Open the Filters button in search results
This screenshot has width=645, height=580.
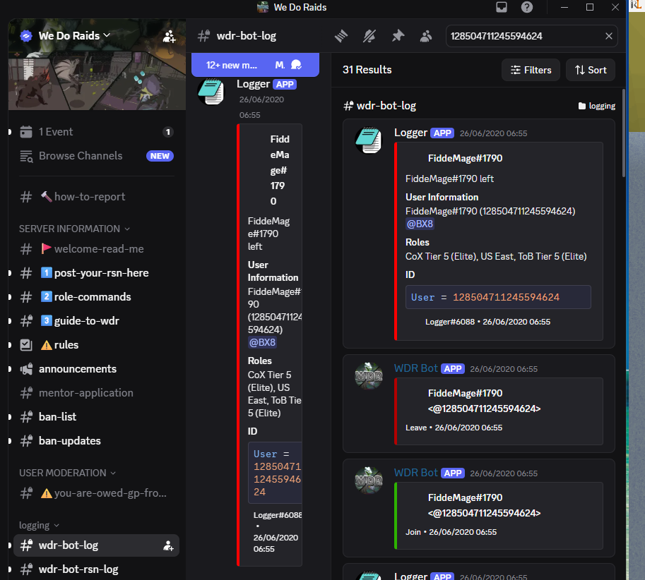[x=531, y=70]
